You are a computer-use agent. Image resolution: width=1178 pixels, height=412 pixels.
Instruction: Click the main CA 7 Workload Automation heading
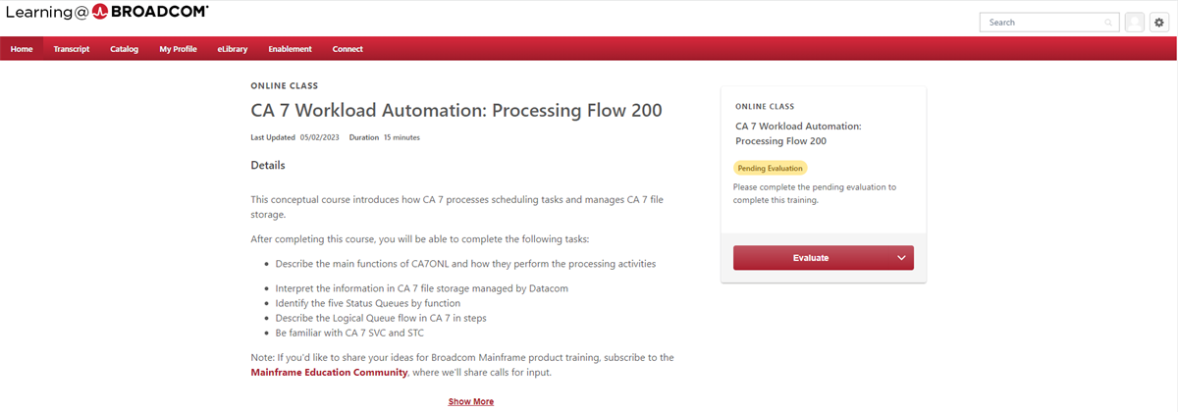(456, 110)
